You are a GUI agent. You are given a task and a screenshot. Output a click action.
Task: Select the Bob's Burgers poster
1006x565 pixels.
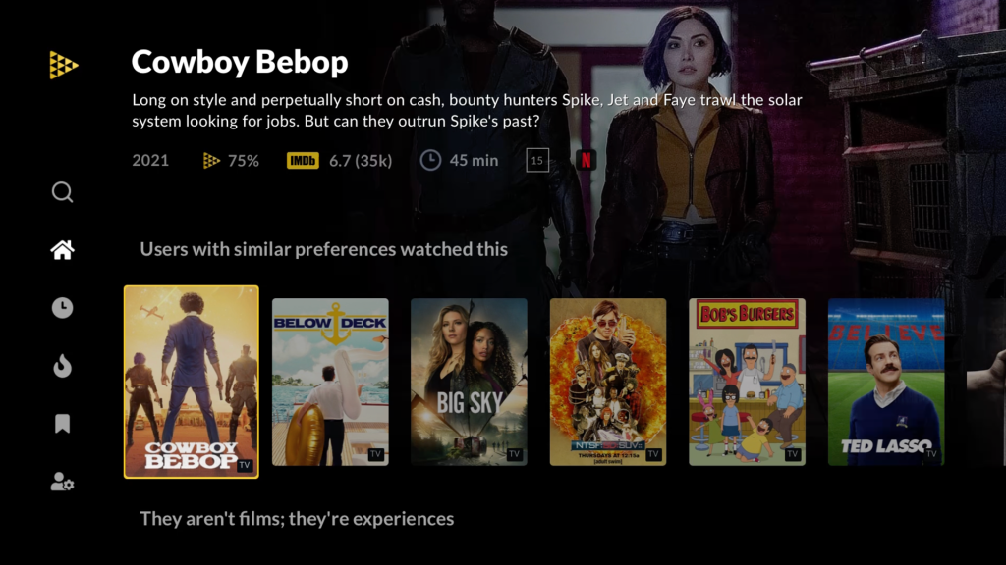coord(747,382)
